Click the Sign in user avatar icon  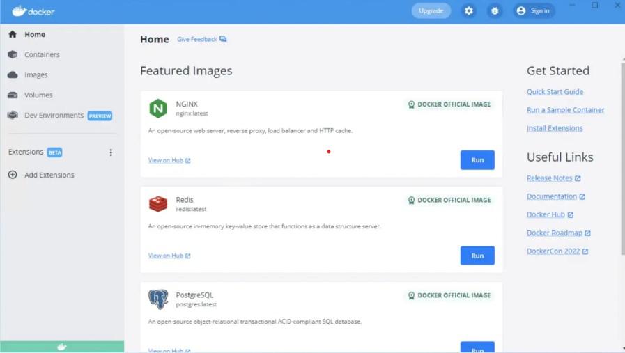point(521,10)
